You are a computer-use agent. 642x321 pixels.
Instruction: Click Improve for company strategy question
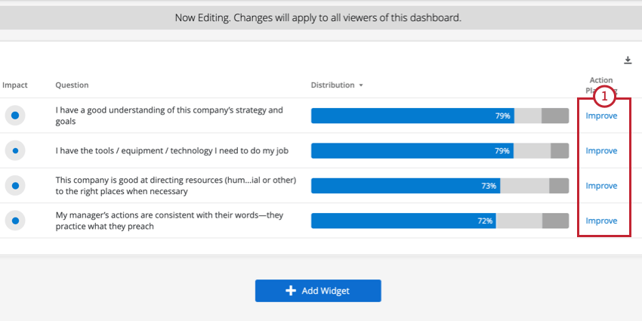(x=601, y=116)
